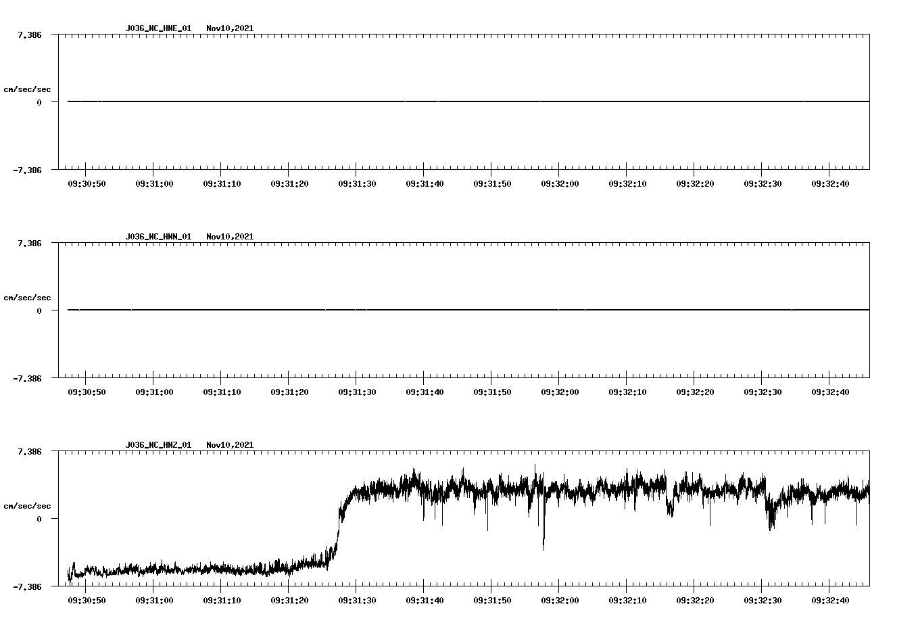Click the 09:30:50 time label under the HNE plot

[87, 184]
